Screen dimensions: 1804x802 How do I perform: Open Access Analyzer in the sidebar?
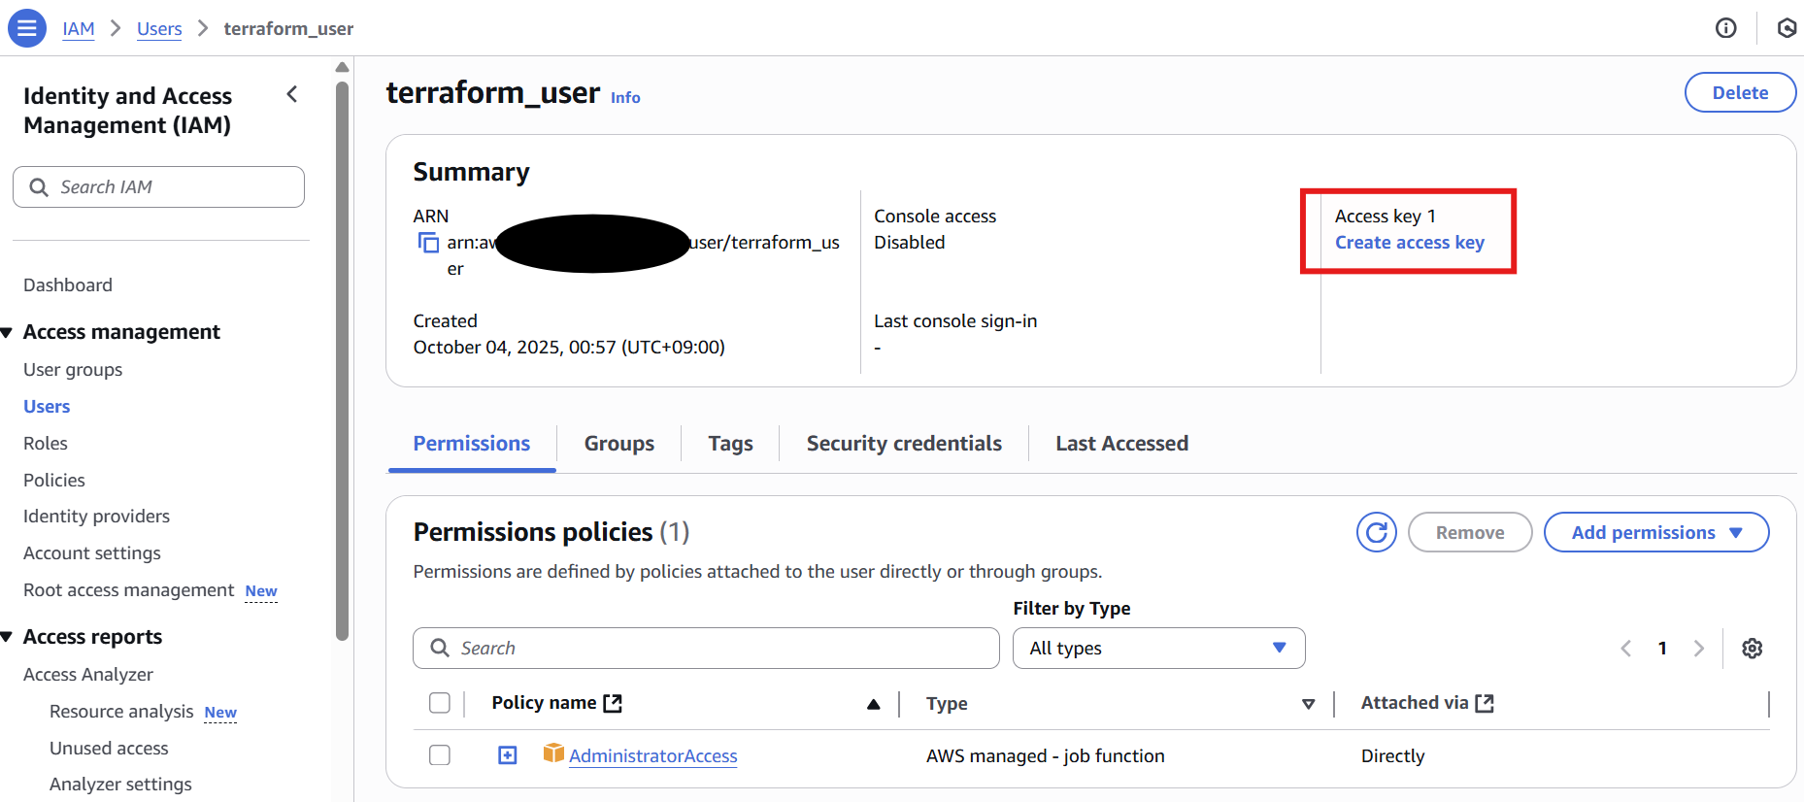tap(88, 675)
